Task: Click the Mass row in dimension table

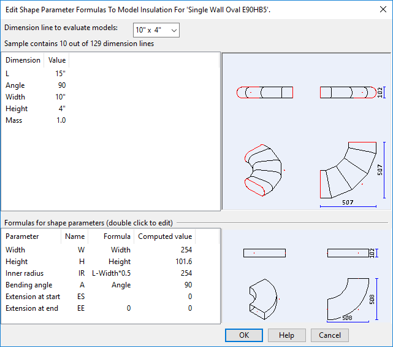Action: tap(14, 120)
